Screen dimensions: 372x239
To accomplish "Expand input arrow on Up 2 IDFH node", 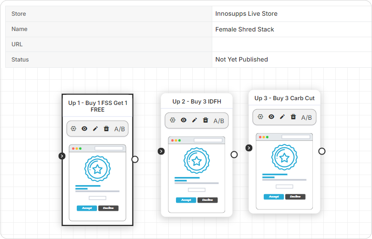I will [161, 151].
